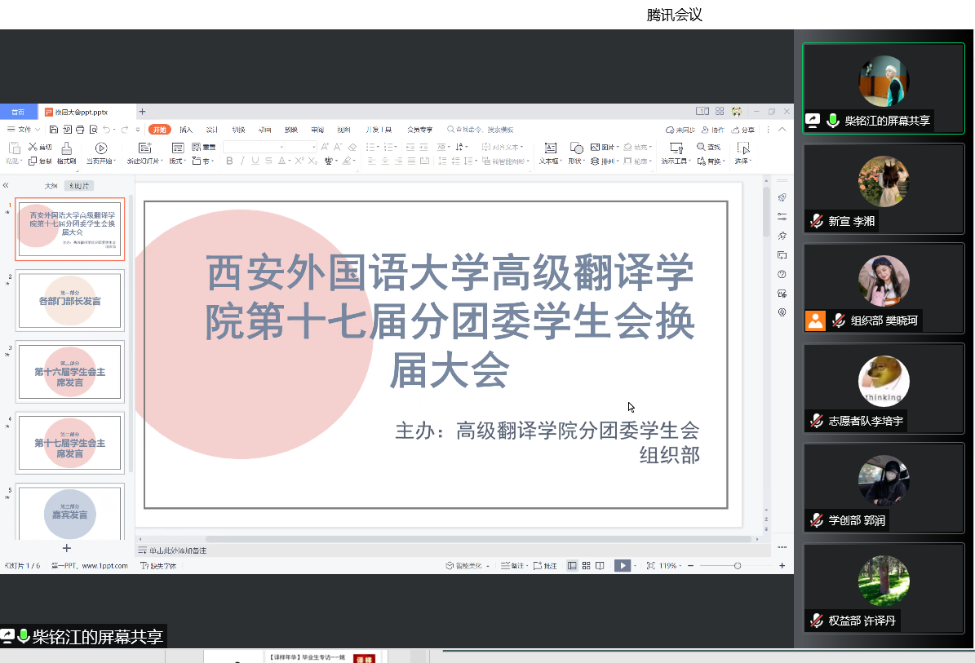
Task: Click the new slide (新建幻灯片) icon
Action: coord(145,148)
